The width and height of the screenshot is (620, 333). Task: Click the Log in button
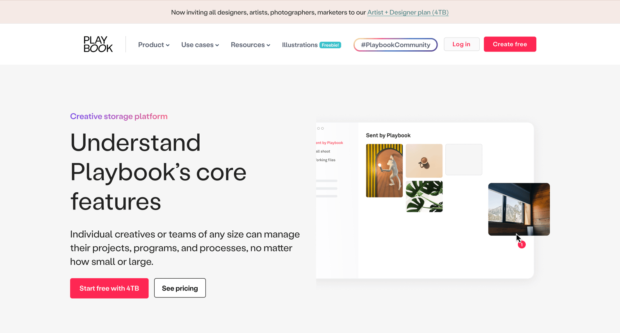click(x=461, y=44)
